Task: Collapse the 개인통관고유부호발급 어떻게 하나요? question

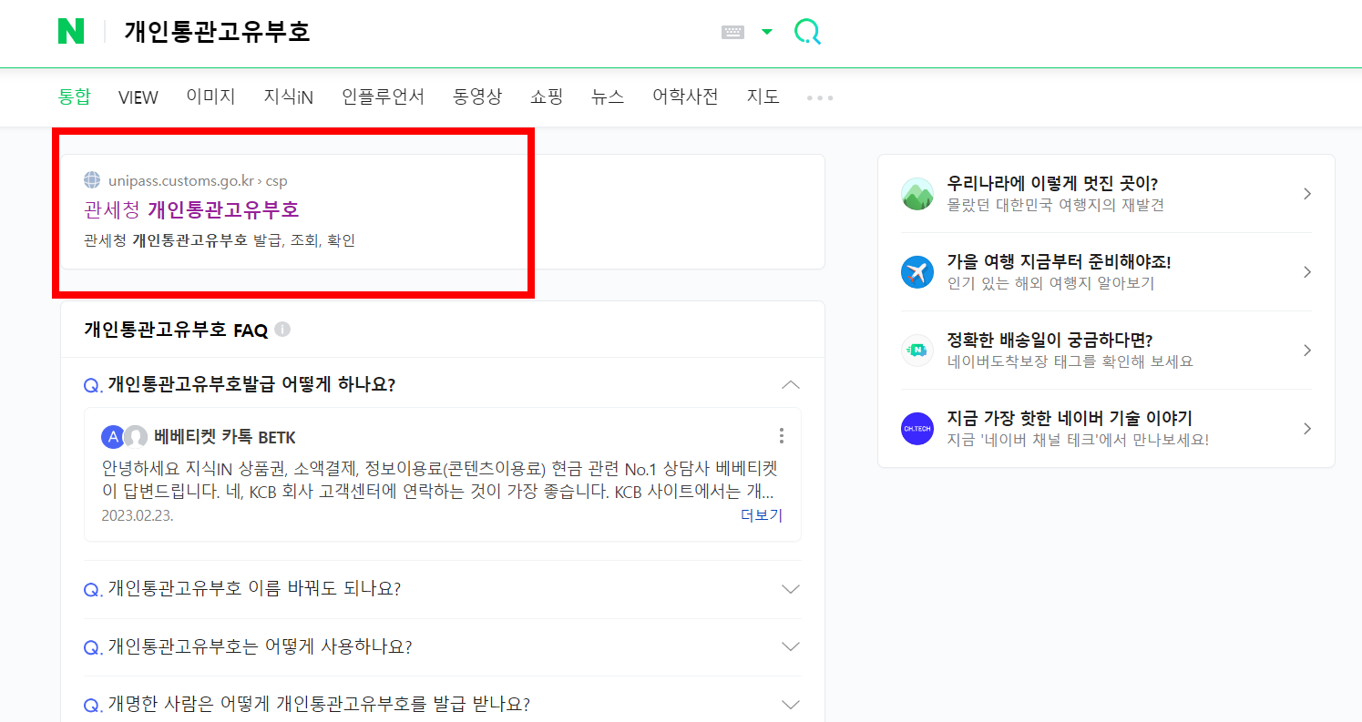Action: (791, 384)
